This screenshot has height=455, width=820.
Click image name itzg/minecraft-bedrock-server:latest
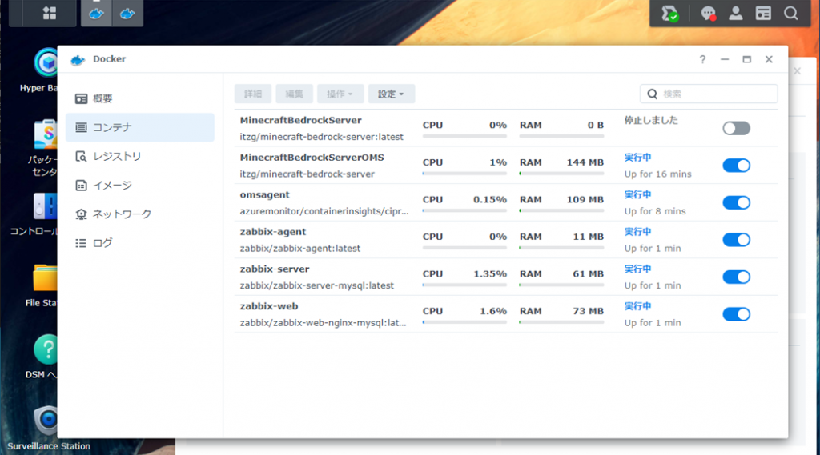[x=322, y=137]
